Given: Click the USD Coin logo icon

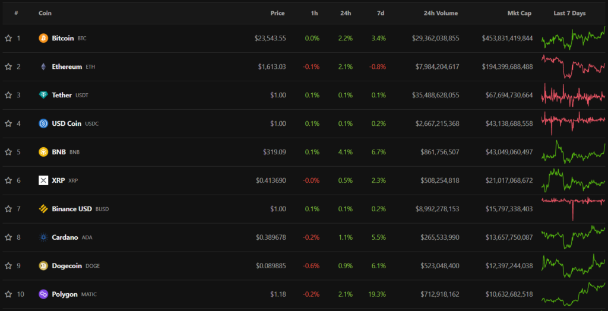Looking at the screenshot, I should [x=43, y=123].
